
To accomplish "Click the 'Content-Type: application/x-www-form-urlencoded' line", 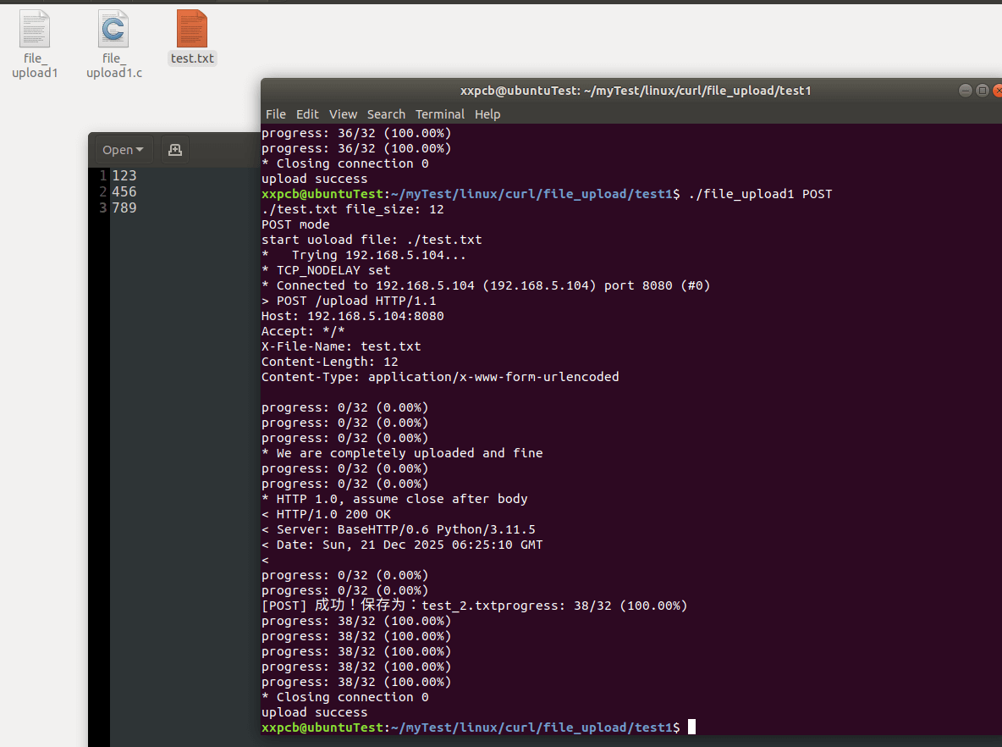I will click(440, 377).
